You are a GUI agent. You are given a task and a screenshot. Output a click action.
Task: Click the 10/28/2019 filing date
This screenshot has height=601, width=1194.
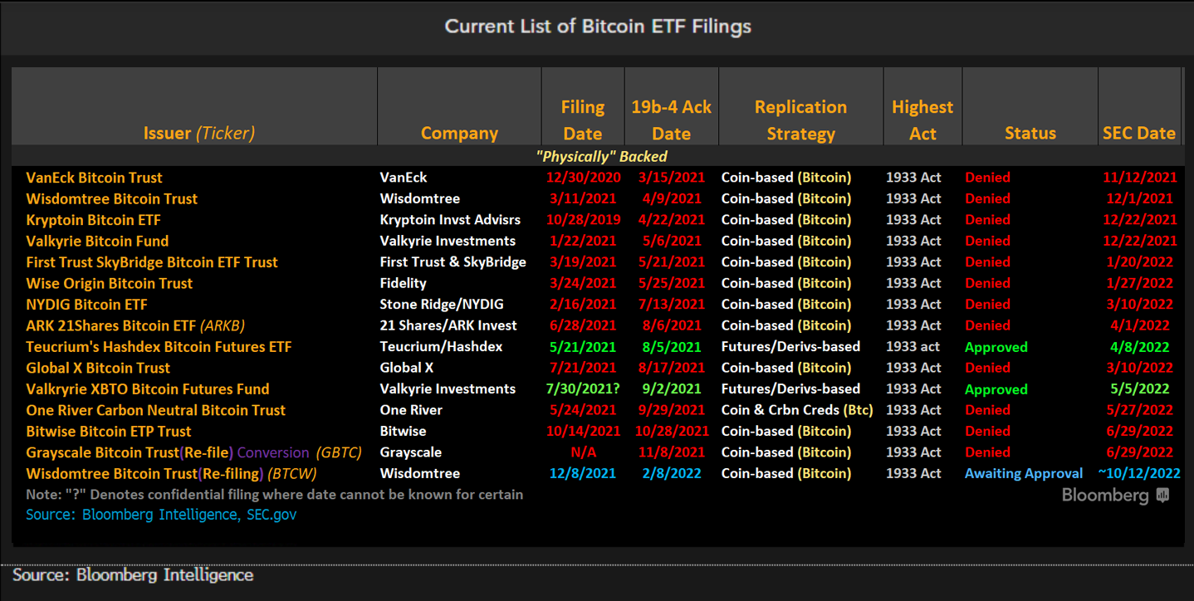[x=584, y=220]
